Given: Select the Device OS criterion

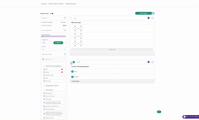Looking at the screenshot, I should [53, 81].
